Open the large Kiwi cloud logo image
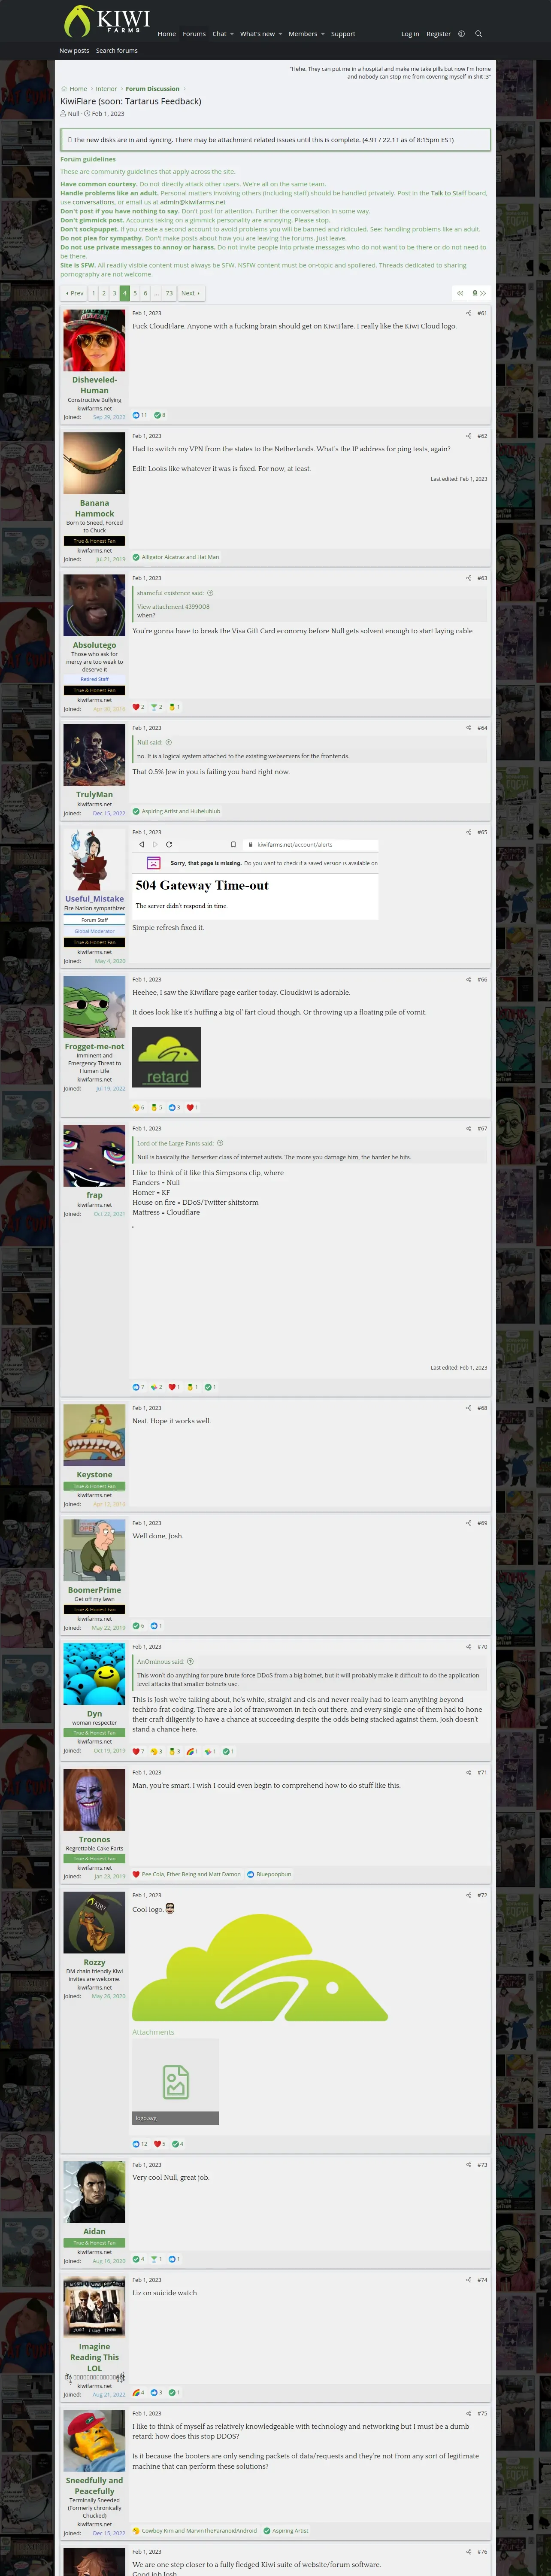 pyautogui.click(x=260, y=1968)
